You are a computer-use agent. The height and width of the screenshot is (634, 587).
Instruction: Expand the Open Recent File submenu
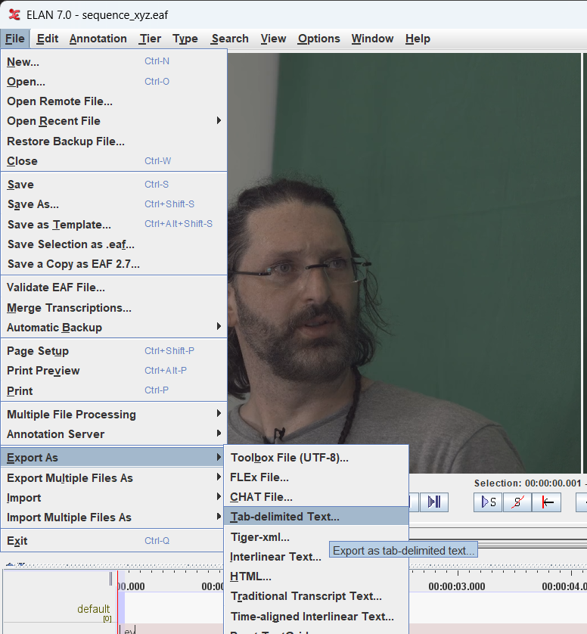[x=113, y=121]
